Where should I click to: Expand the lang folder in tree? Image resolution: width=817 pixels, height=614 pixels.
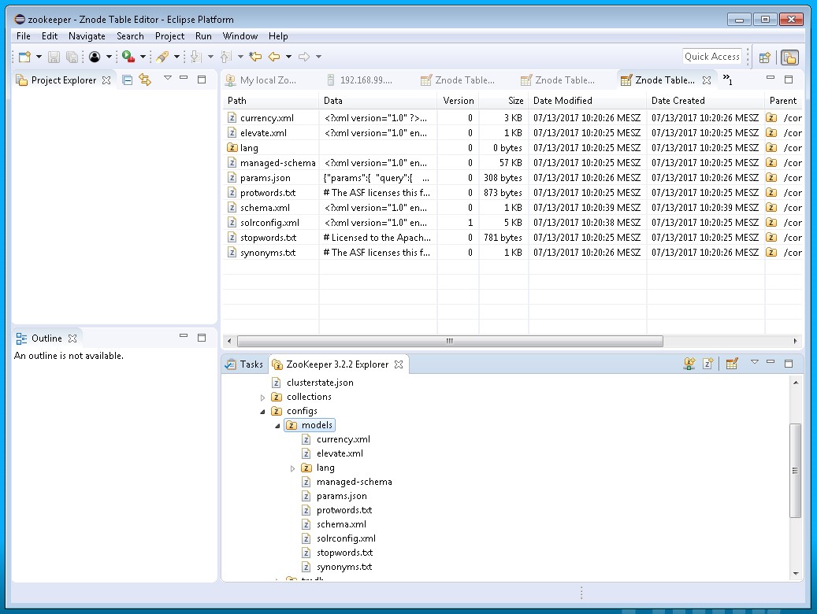[293, 468]
